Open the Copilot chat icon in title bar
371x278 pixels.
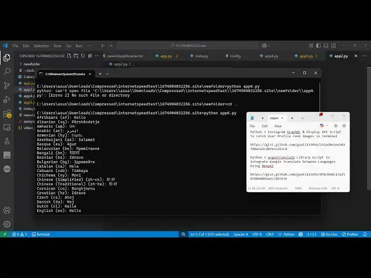tap(265, 45)
